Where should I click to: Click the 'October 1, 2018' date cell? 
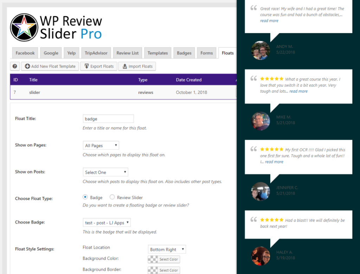pyautogui.click(x=192, y=92)
